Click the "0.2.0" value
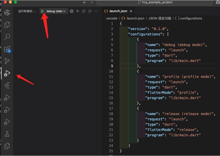 click(x=159, y=29)
